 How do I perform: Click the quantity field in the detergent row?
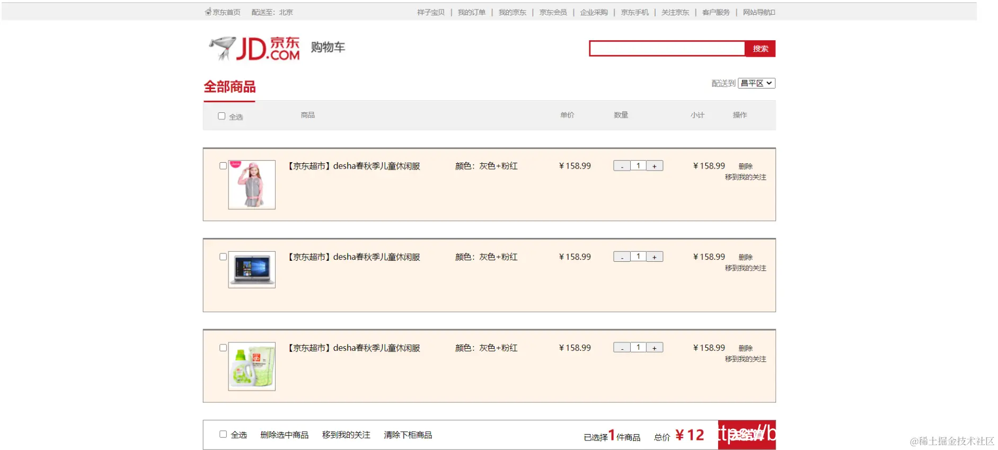tap(638, 347)
